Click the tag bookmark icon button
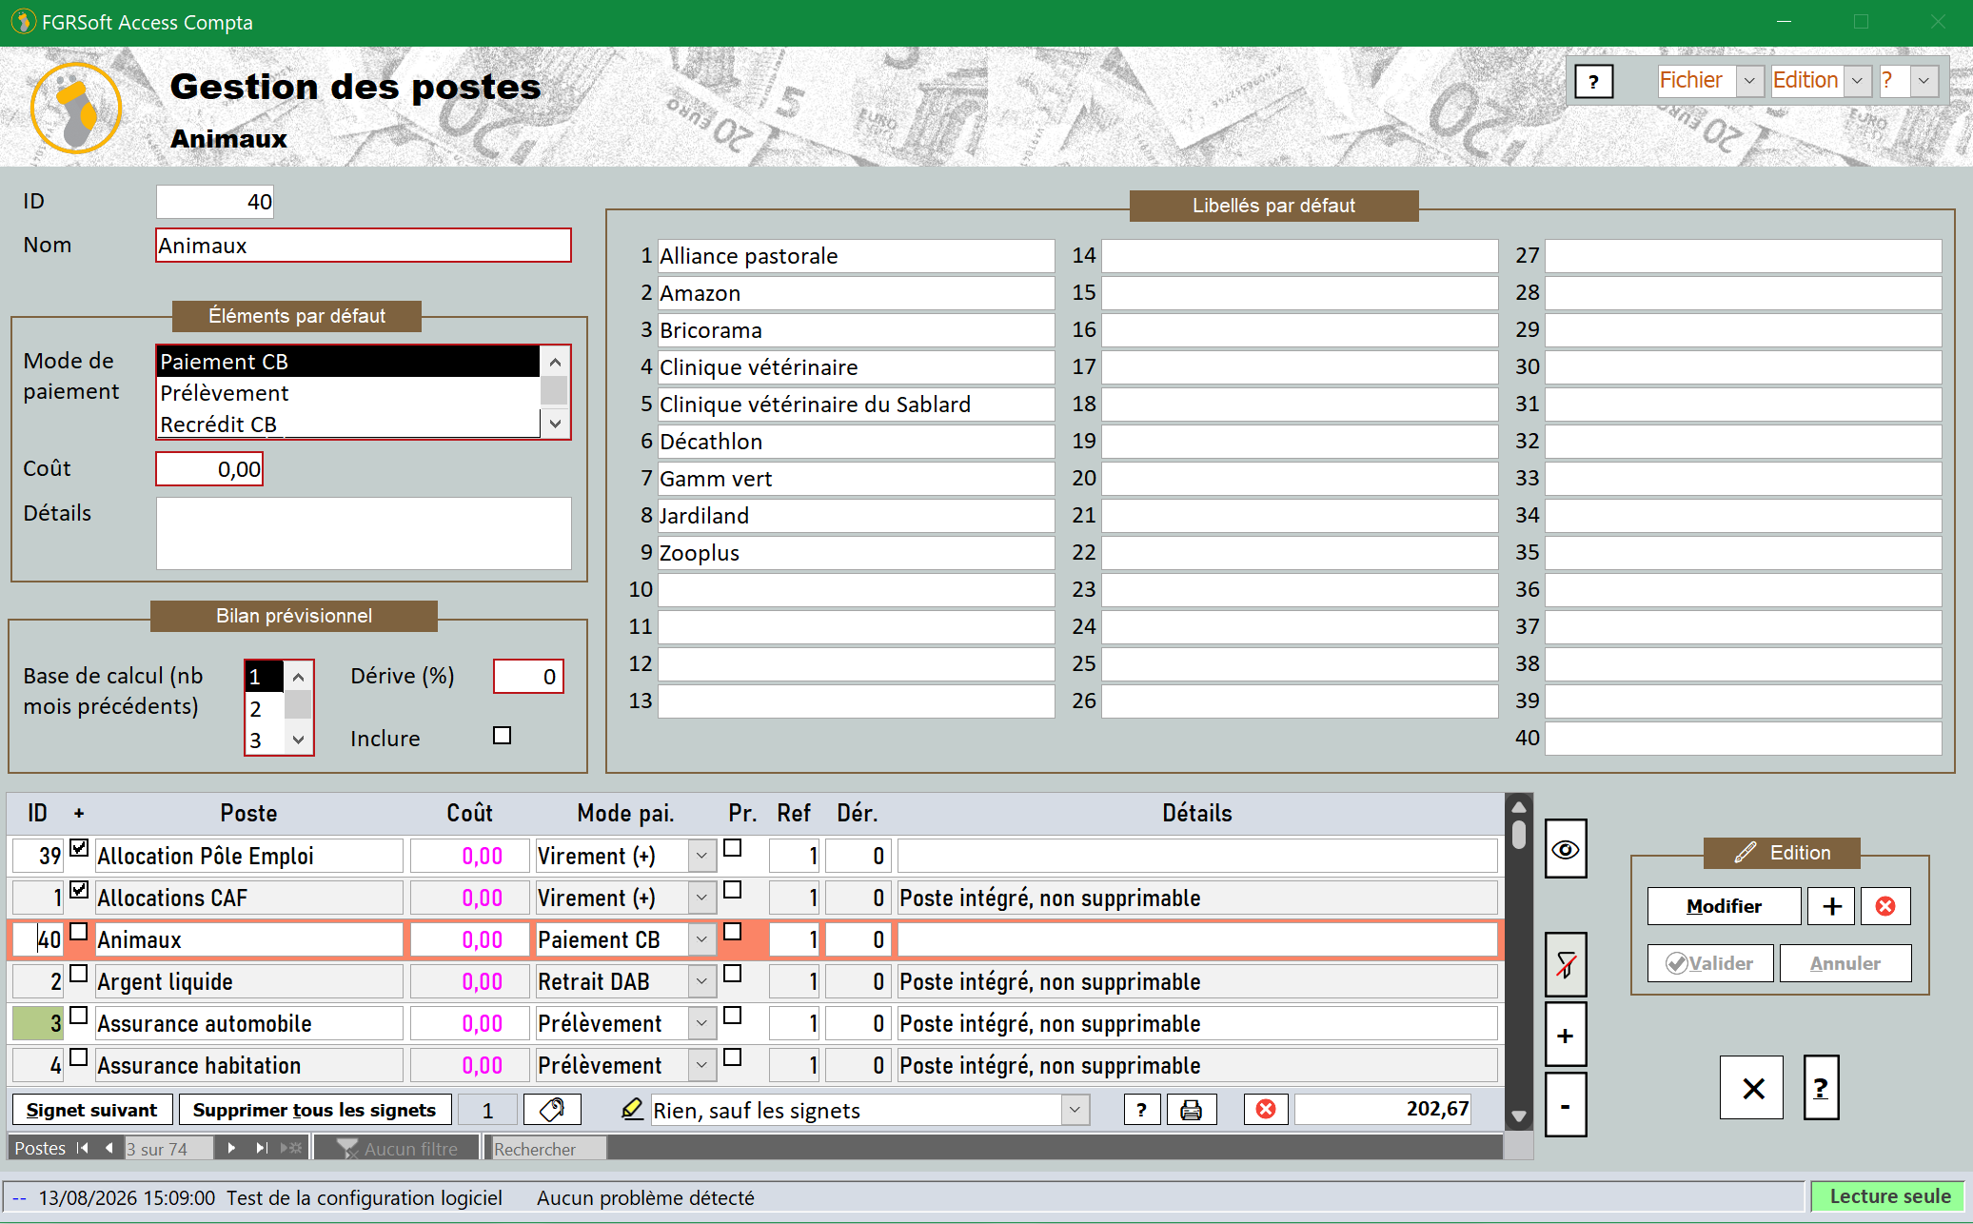This screenshot has height=1224, width=1973. (551, 1110)
